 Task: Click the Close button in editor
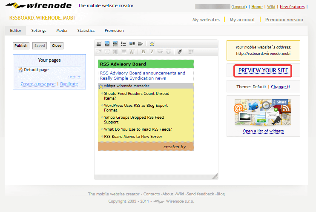[57, 46]
